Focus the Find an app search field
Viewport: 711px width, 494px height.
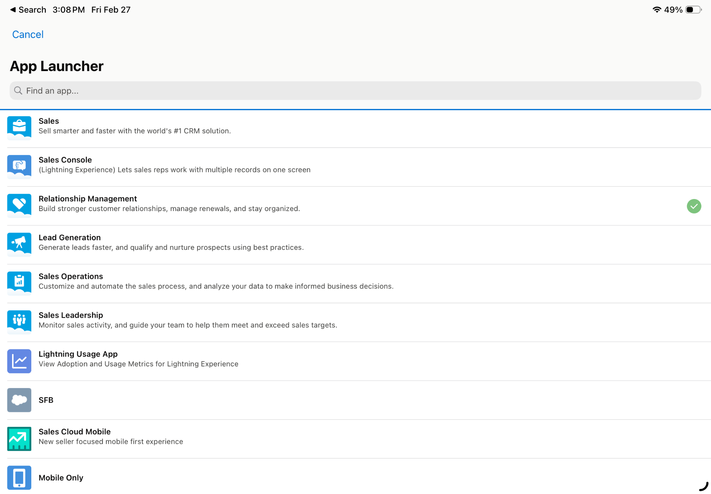click(x=356, y=91)
